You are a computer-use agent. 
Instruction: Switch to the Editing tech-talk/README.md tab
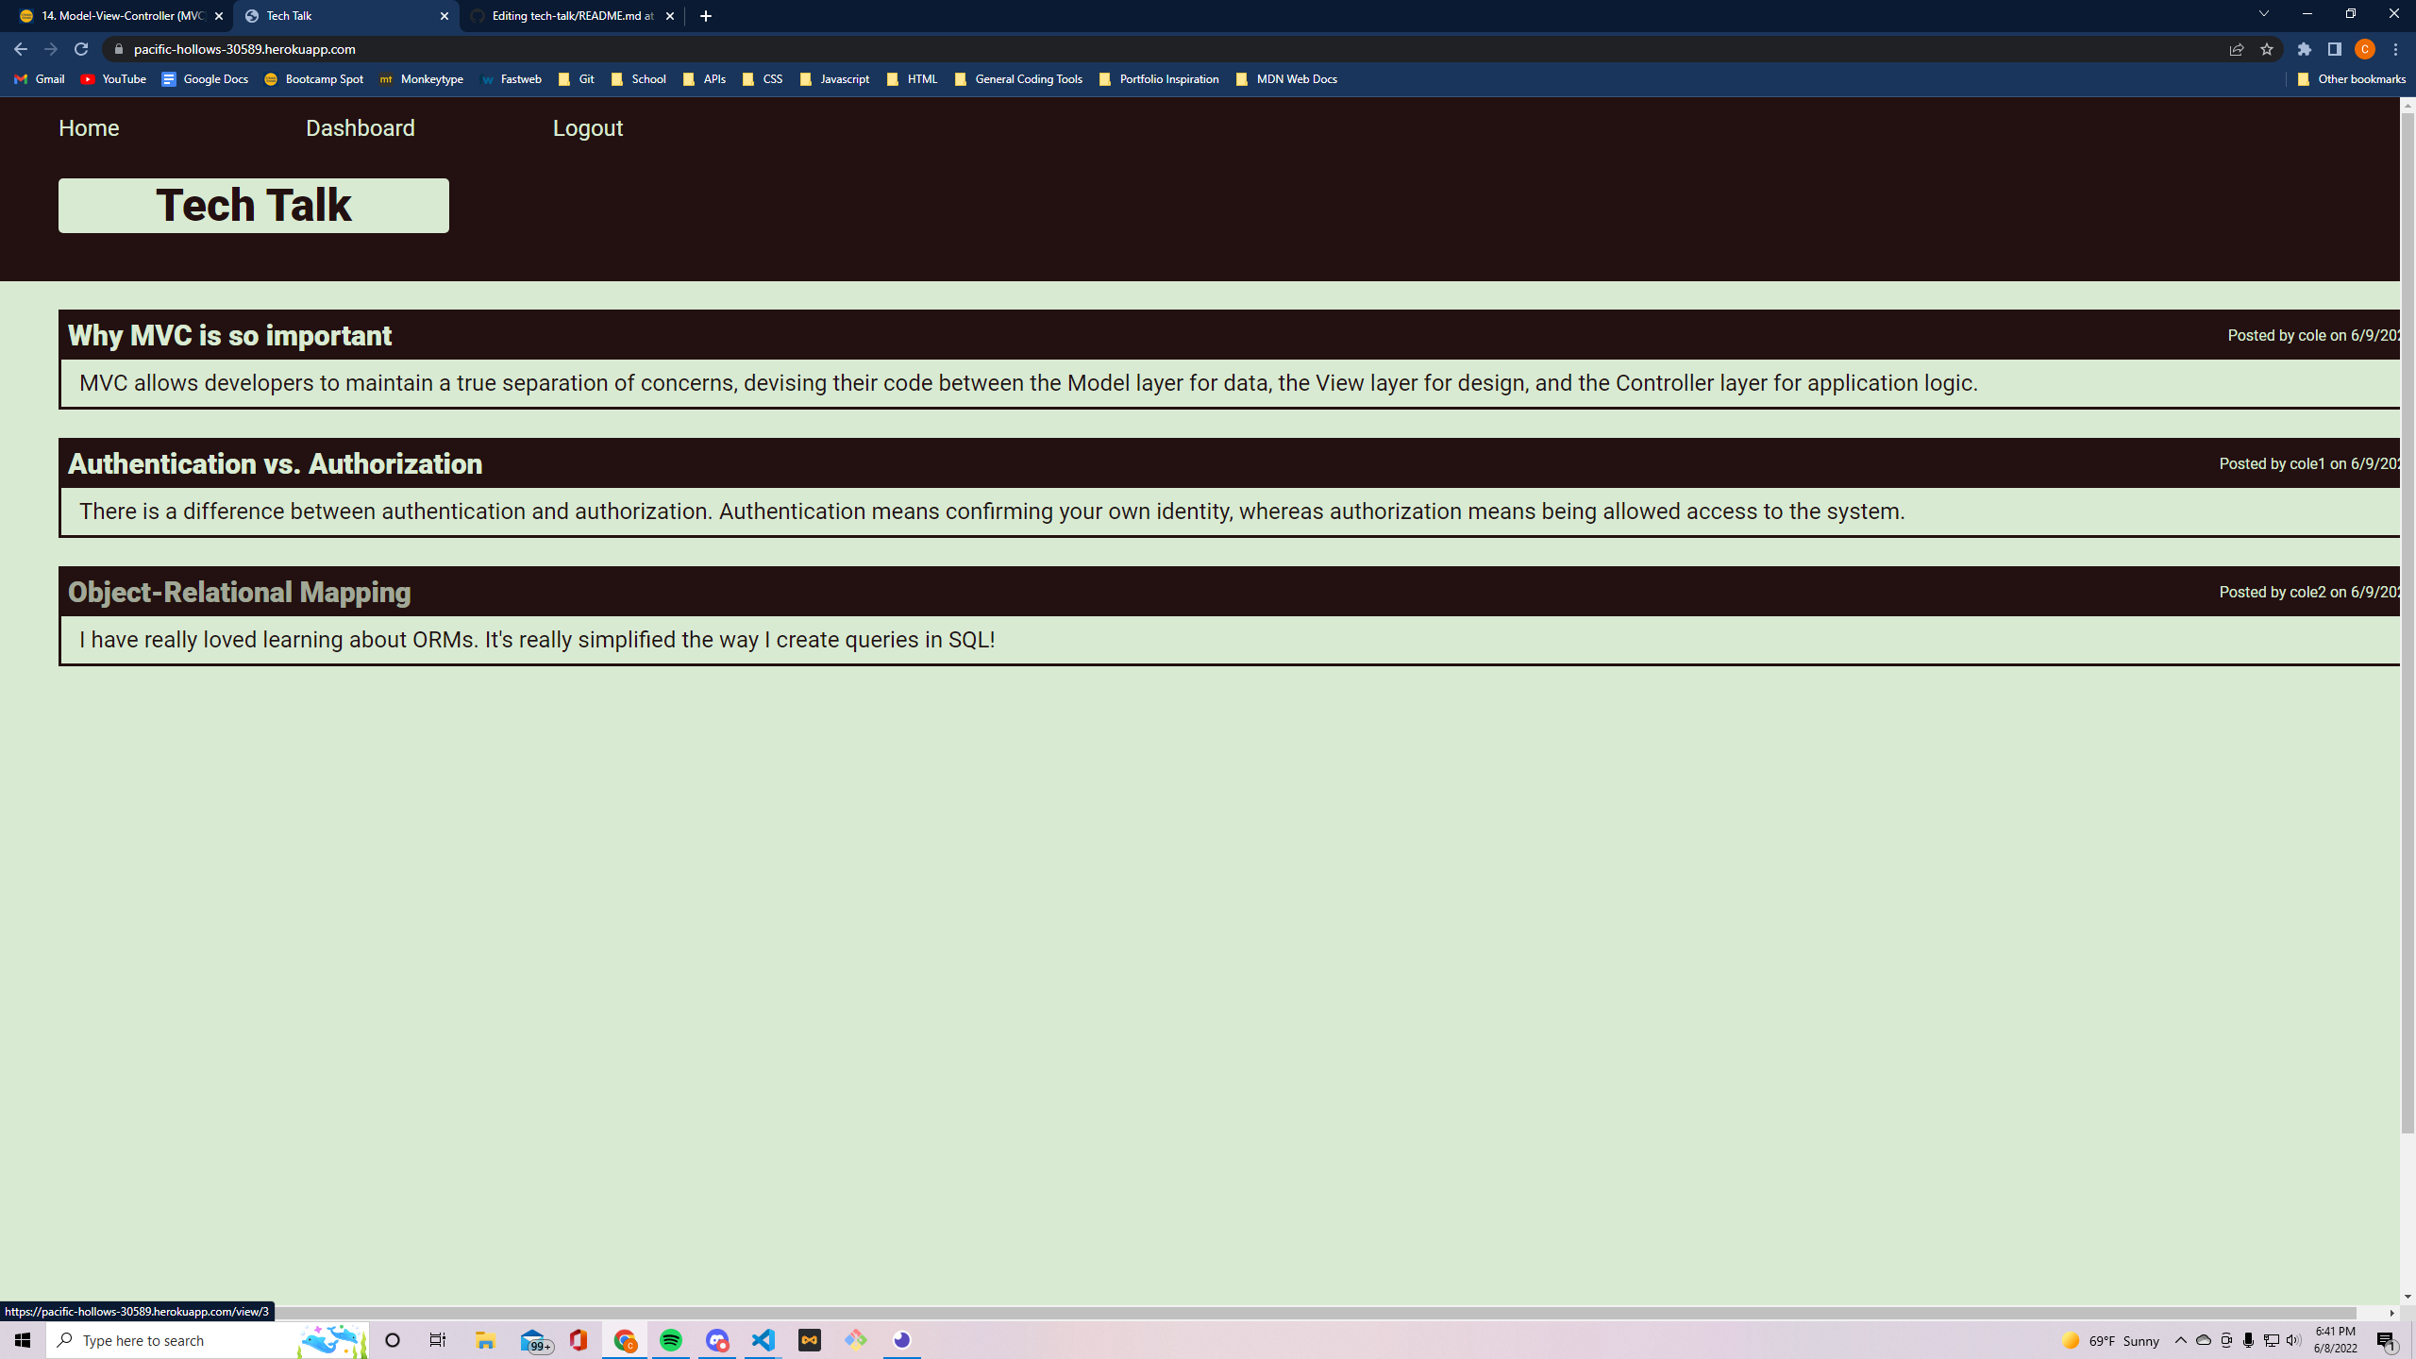(x=573, y=16)
